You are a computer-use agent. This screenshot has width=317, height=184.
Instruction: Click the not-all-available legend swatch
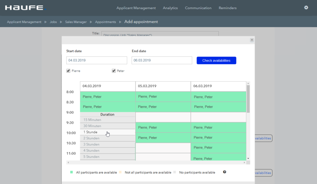[120, 172]
